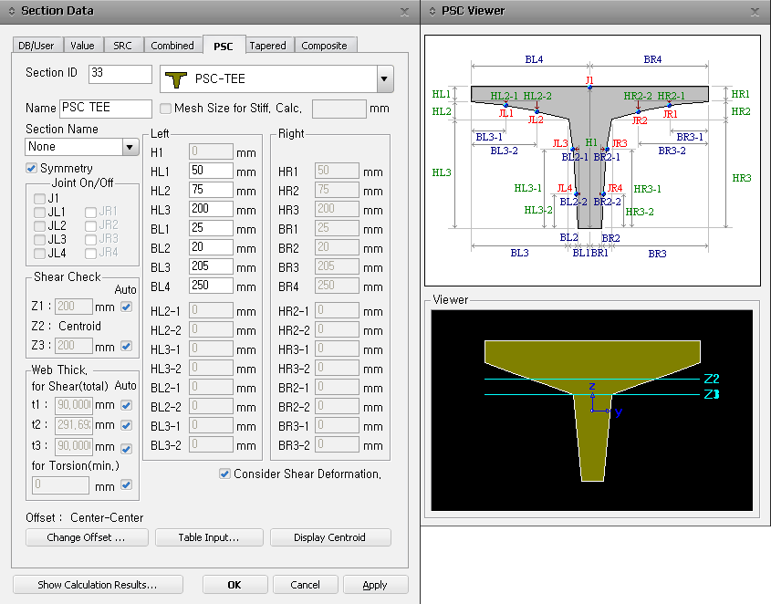Click the HL1 left input field
Screen dimensions: 771x604
tap(211, 171)
